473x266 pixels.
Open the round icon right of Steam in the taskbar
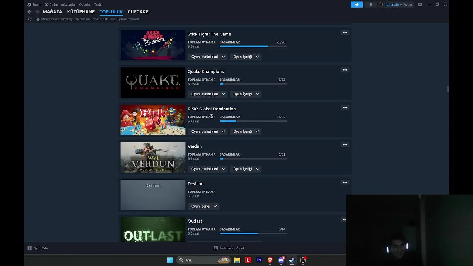point(303,260)
